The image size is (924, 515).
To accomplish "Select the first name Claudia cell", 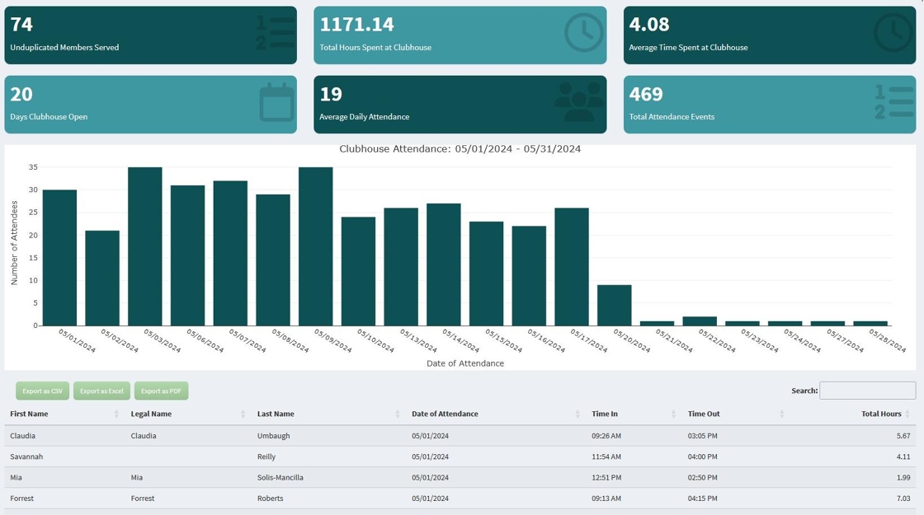I will click(22, 436).
